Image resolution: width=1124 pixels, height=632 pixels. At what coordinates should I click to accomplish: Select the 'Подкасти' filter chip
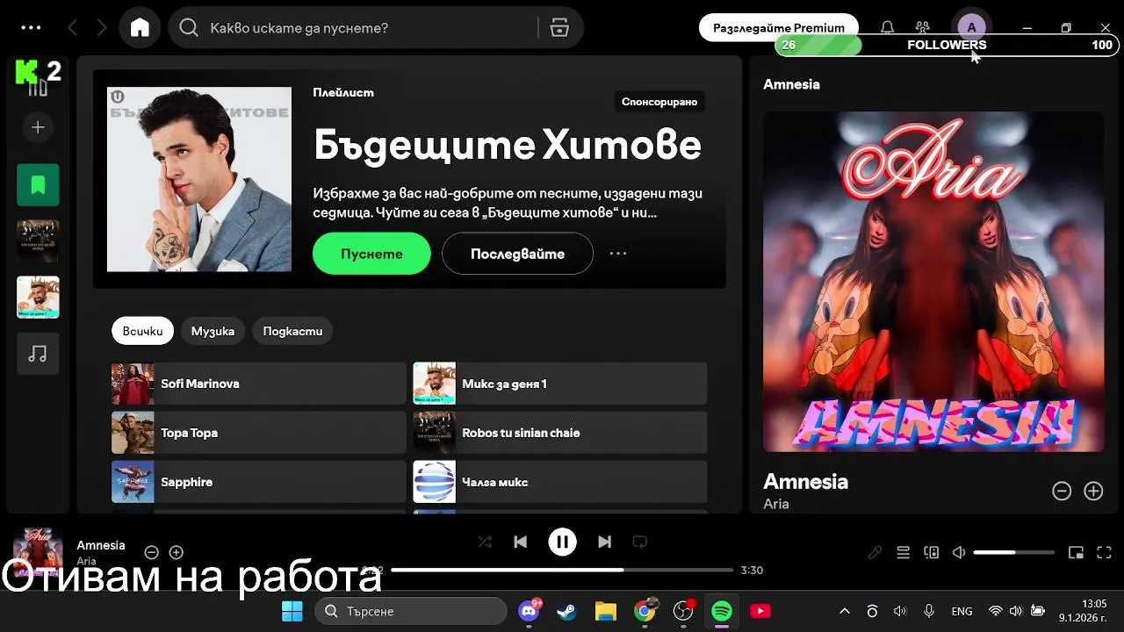[292, 331]
